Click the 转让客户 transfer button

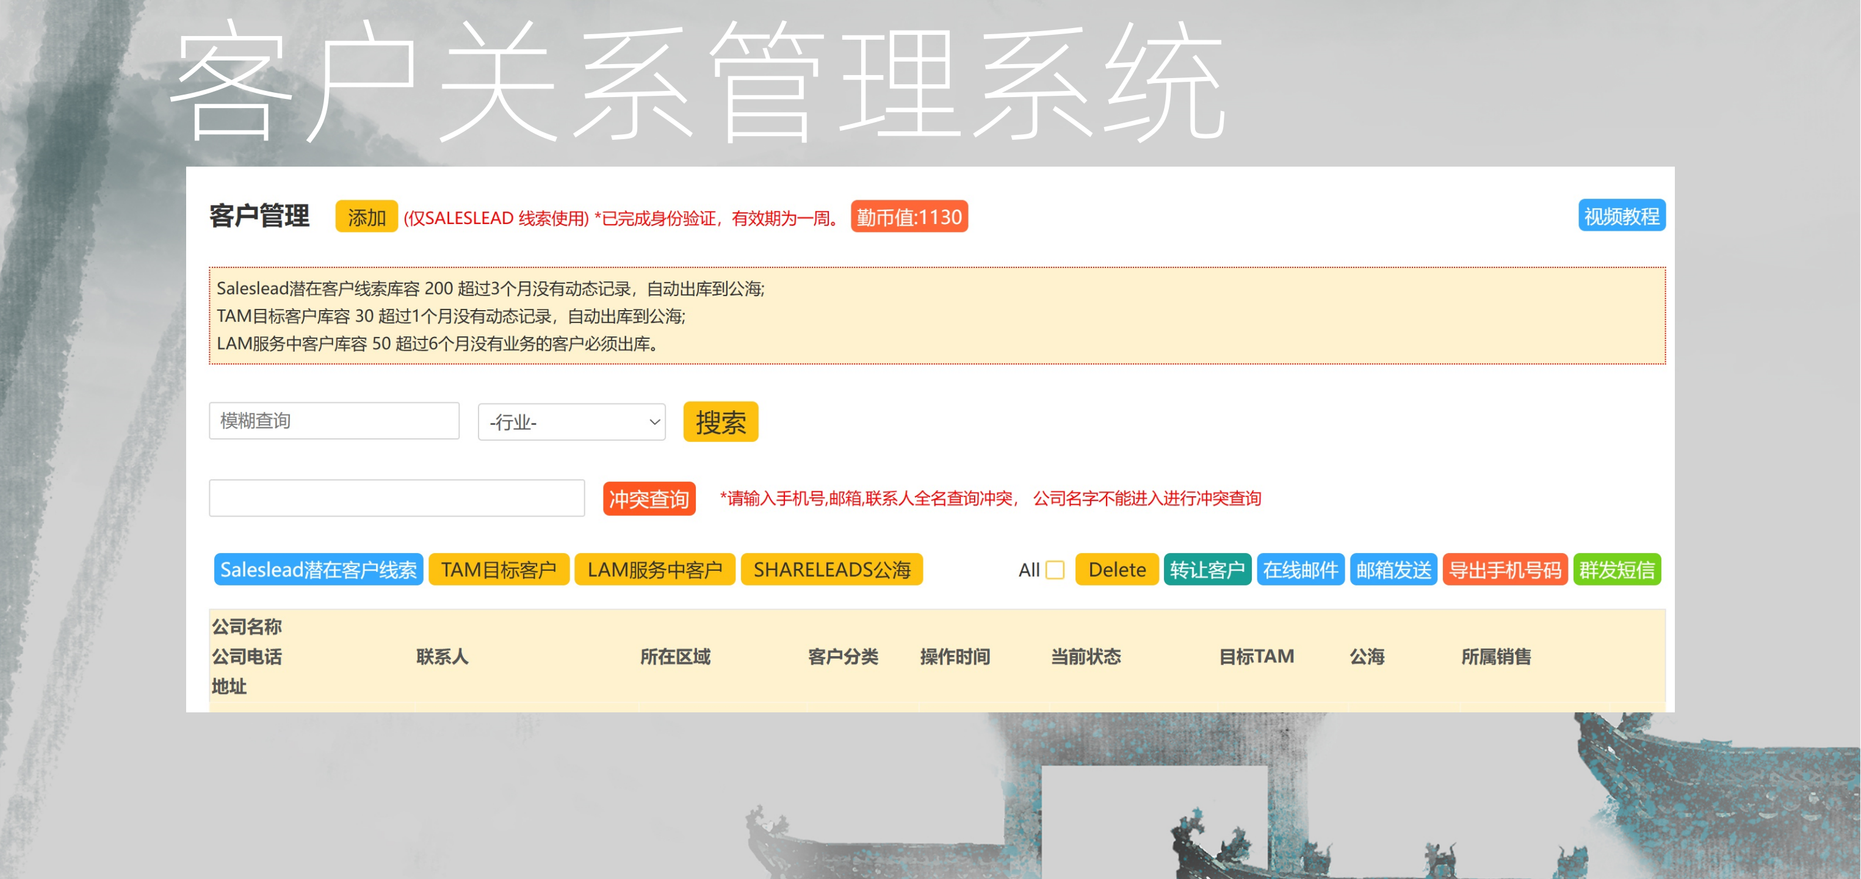(1207, 570)
